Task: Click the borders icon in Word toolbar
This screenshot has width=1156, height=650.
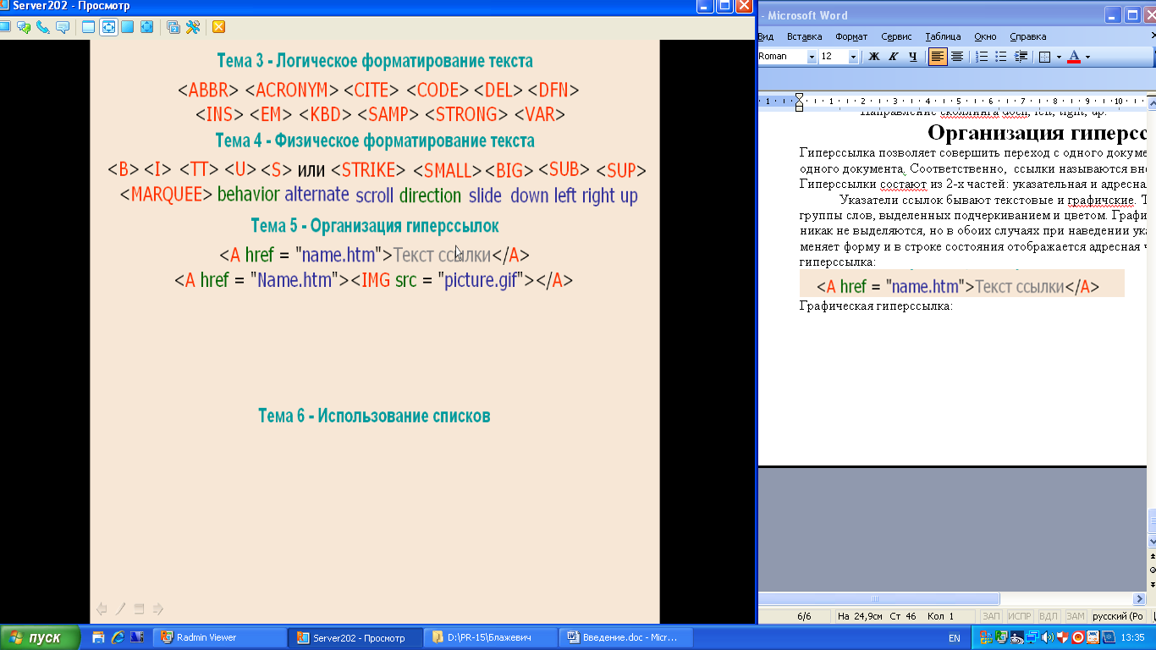Action: (1044, 57)
